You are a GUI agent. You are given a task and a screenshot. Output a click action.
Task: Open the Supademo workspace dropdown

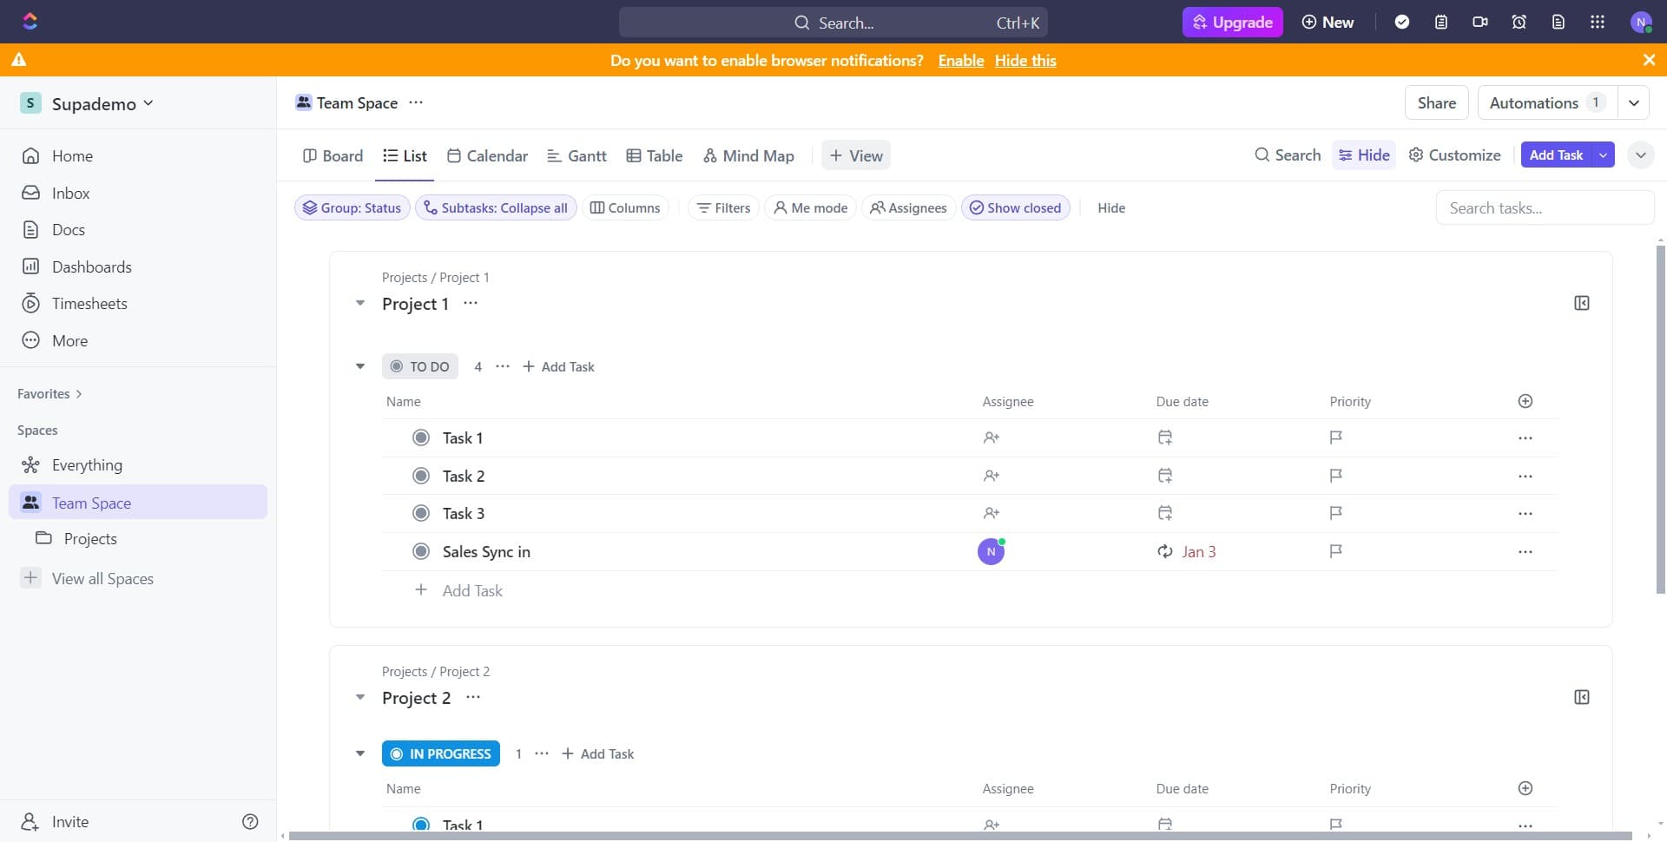pyautogui.click(x=148, y=102)
